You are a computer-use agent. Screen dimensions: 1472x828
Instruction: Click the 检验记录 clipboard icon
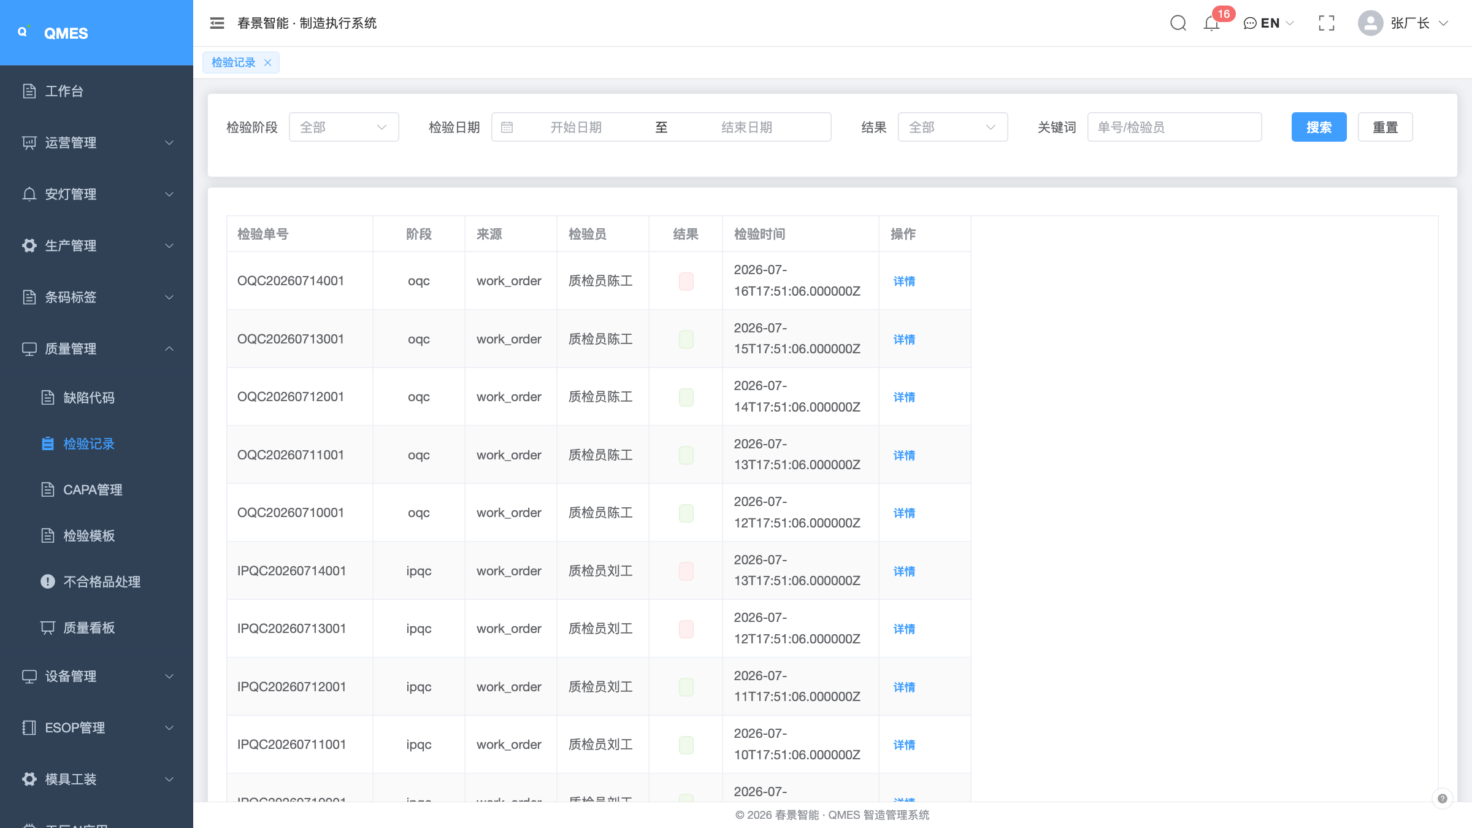pyautogui.click(x=48, y=443)
